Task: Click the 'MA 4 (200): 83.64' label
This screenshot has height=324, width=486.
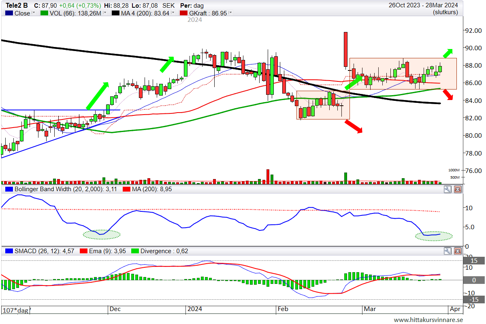Action: [x=145, y=13]
